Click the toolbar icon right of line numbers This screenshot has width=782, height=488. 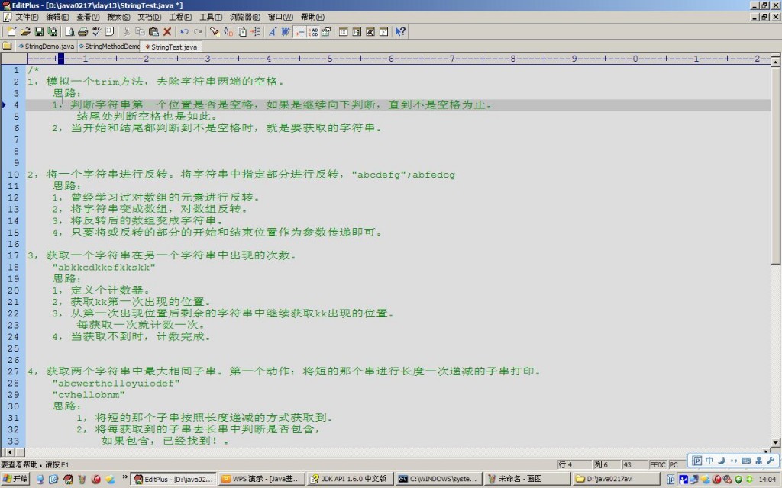[326, 32]
